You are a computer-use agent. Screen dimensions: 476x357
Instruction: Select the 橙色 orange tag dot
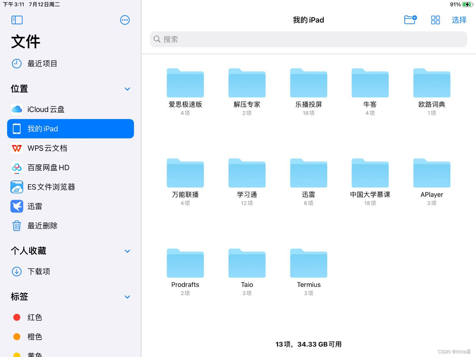(x=17, y=337)
